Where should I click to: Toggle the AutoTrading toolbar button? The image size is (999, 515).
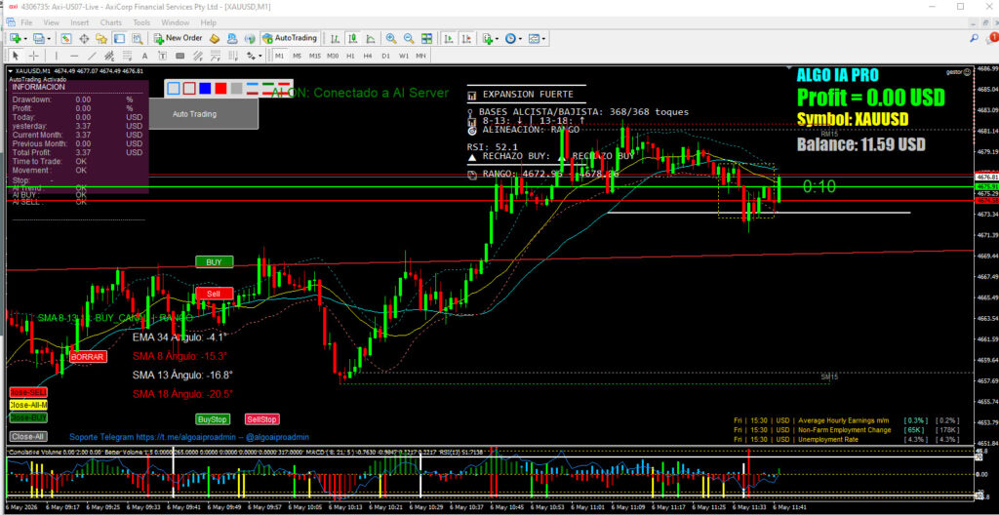click(290, 38)
